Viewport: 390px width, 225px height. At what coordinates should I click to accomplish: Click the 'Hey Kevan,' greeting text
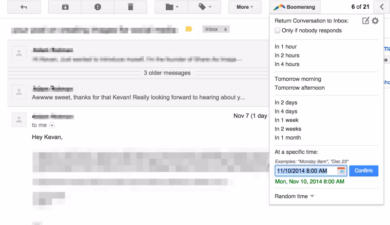[x=47, y=137]
